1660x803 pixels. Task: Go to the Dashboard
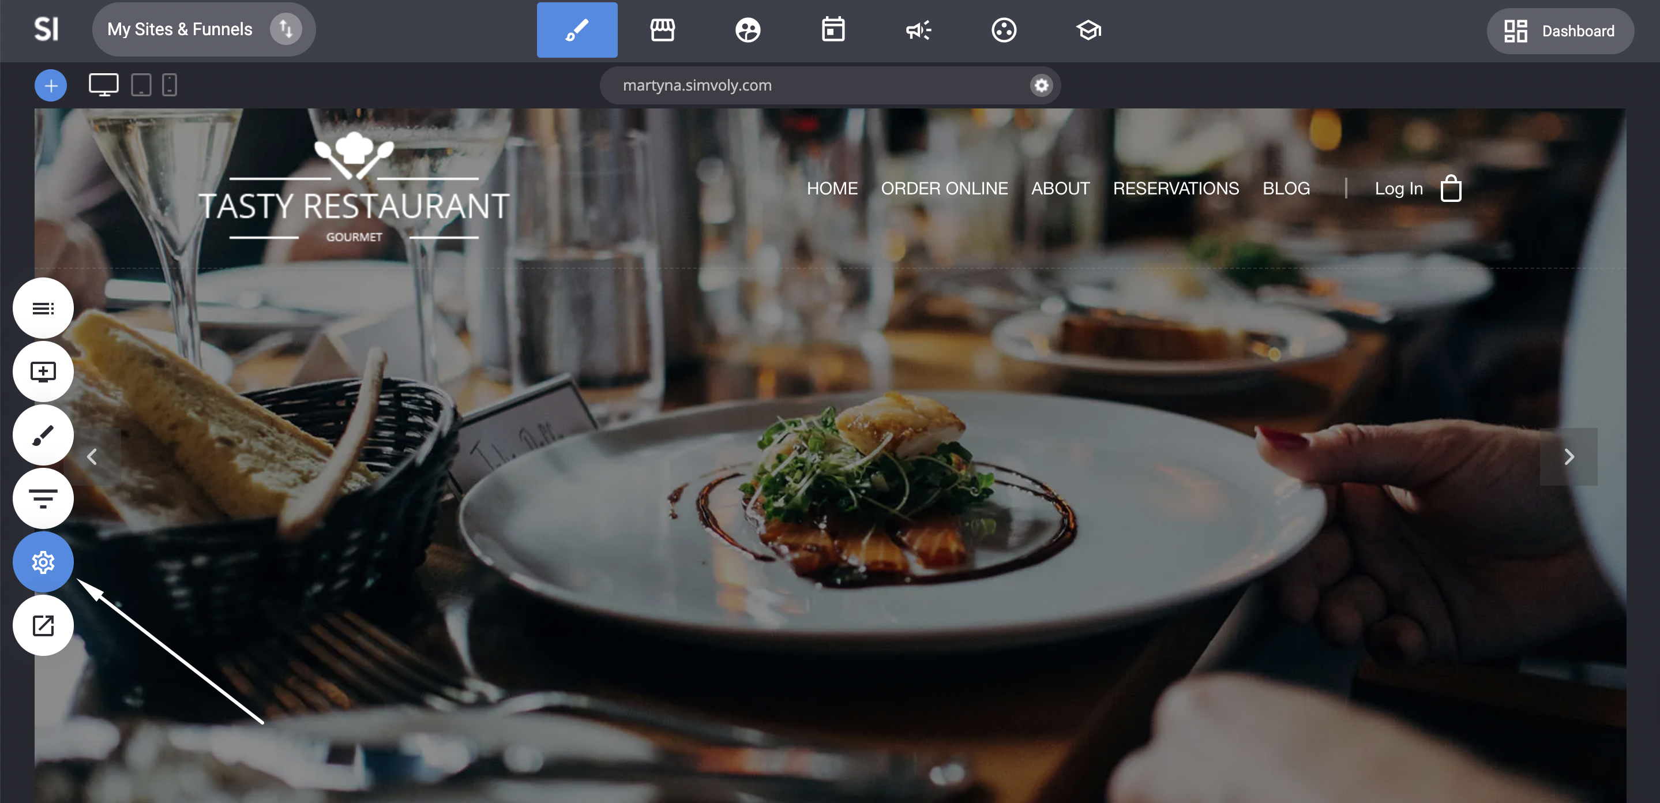click(1560, 31)
